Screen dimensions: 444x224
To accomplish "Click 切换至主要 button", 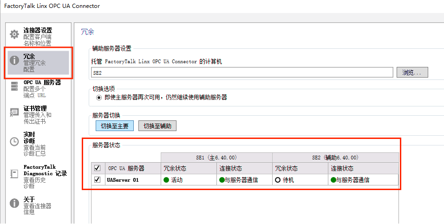I will pyautogui.click(x=114, y=126).
